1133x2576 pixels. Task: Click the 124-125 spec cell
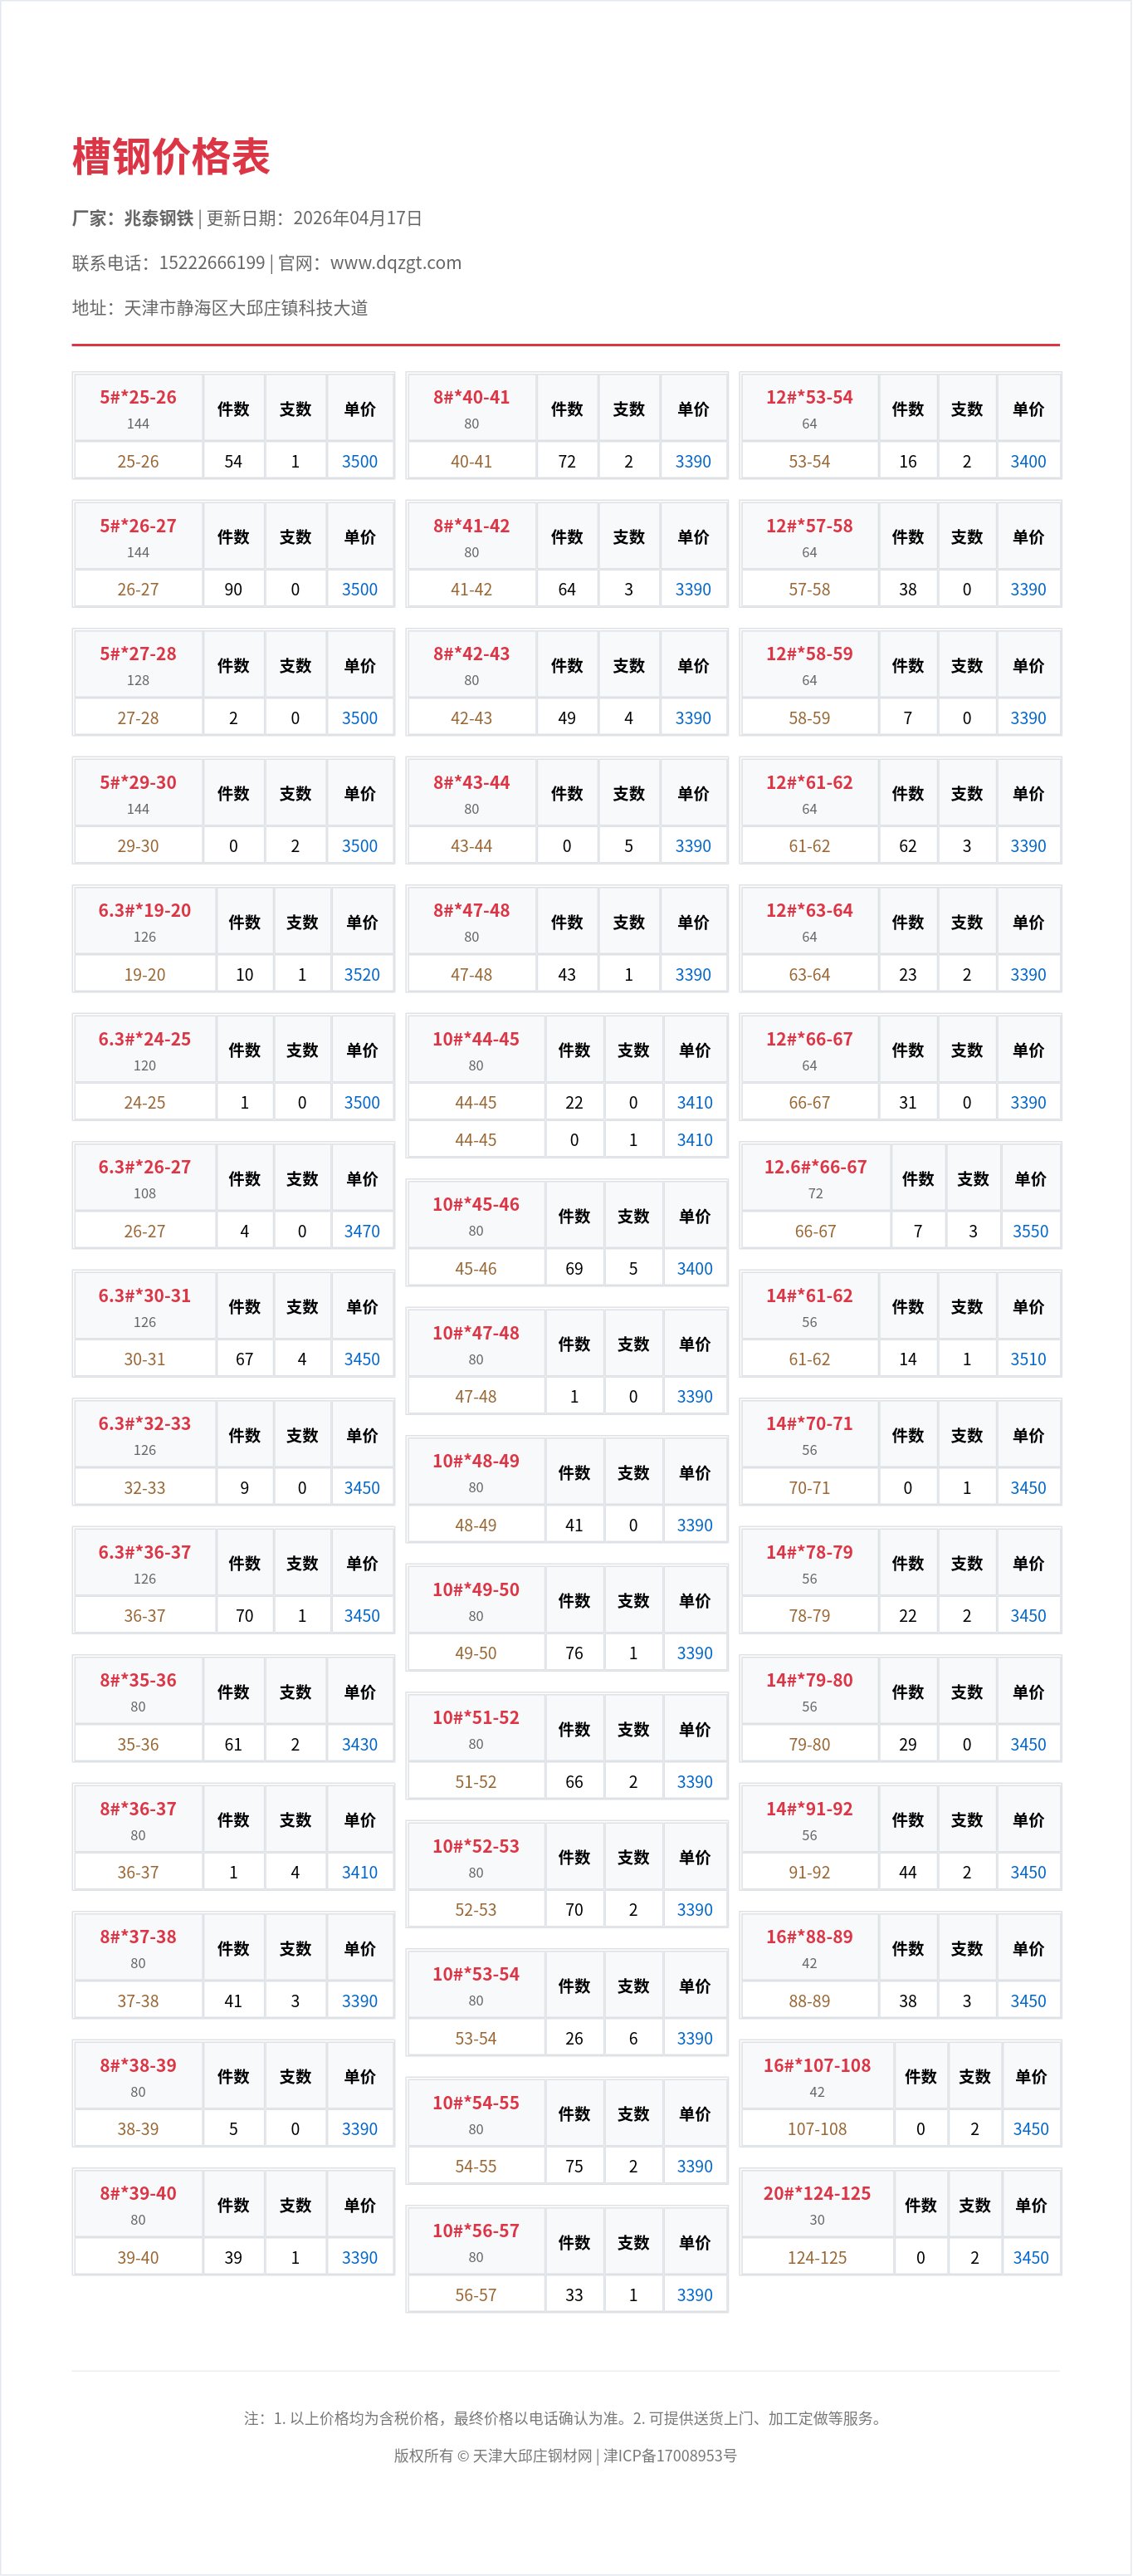tap(818, 2257)
